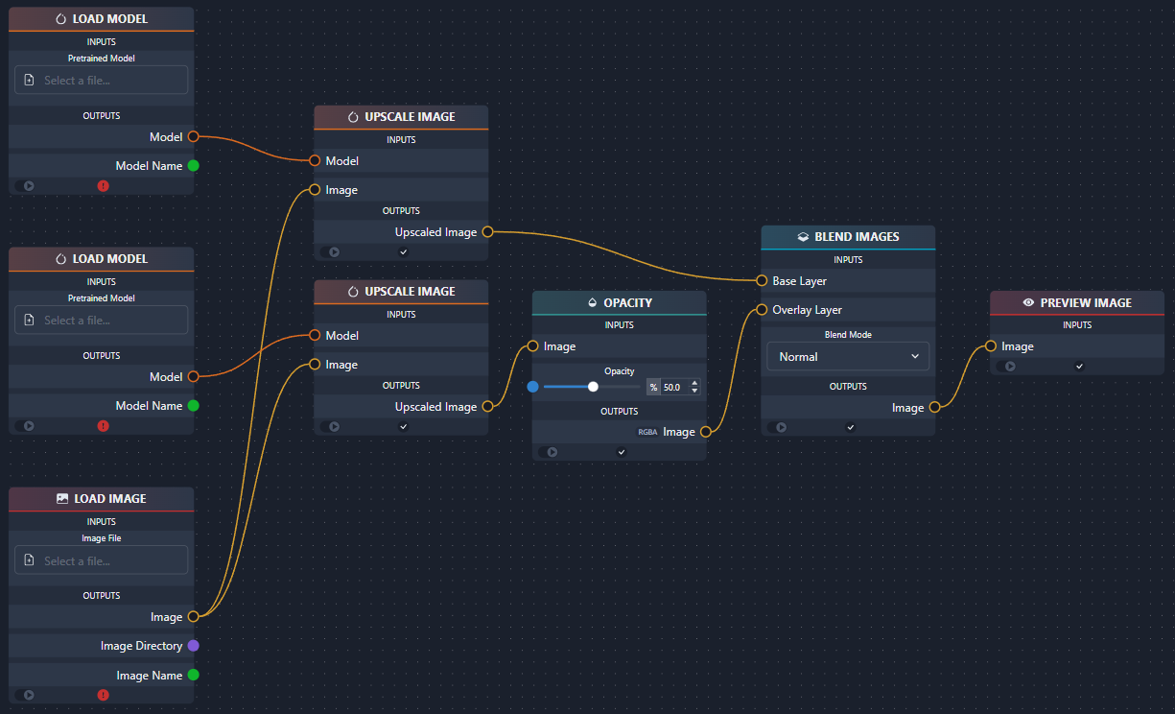This screenshot has height=714, width=1175.
Task: Click the Overlay Layer input port
Action: (x=762, y=310)
